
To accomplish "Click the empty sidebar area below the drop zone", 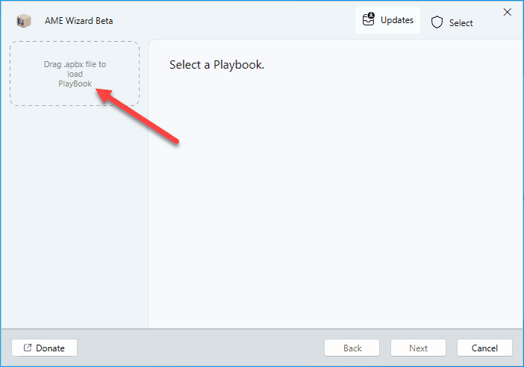I will [x=75, y=224].
